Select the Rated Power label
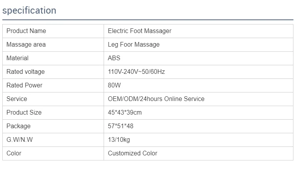This screenshot has height=169, width=295. pos(24,85)
